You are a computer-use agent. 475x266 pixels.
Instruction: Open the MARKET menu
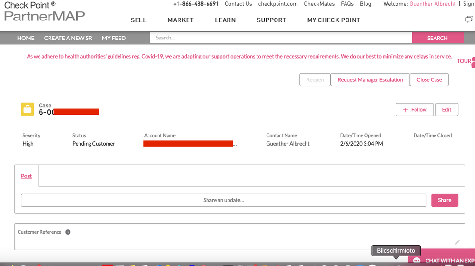180,20
